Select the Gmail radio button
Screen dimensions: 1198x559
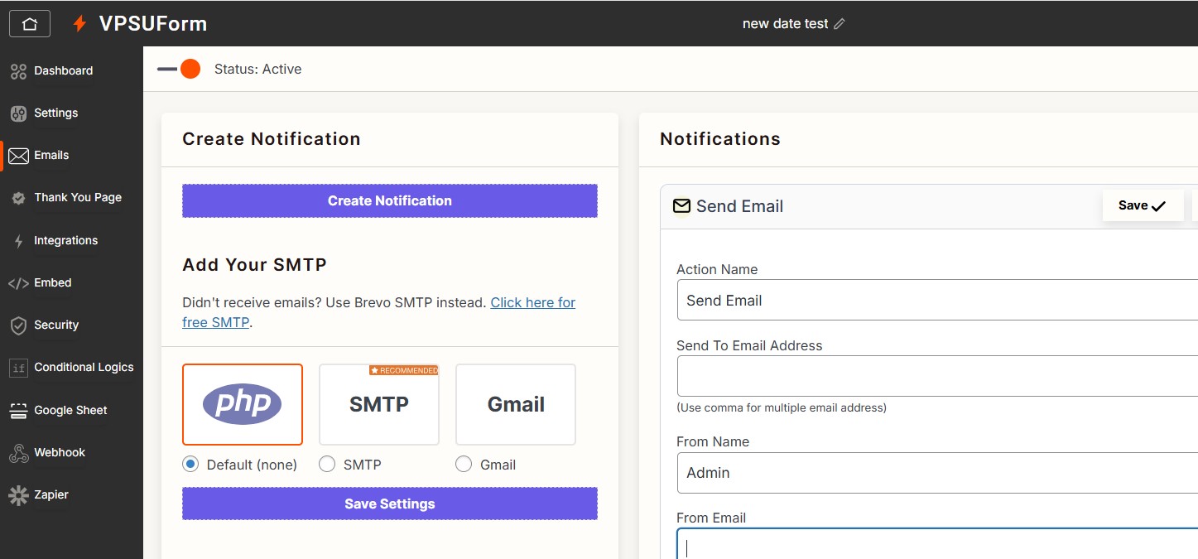(x=464, y=465)
